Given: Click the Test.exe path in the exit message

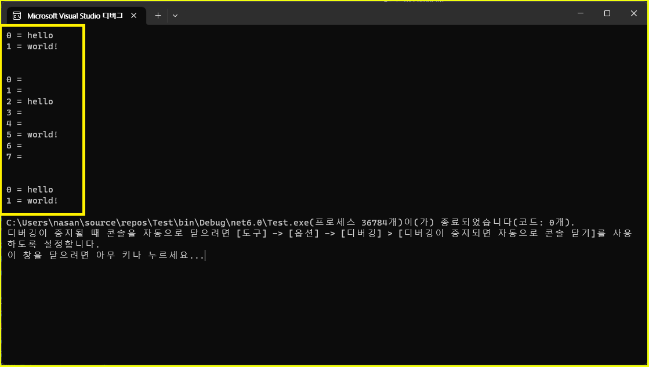Looking at the screenshot, I should pos(158,223).
